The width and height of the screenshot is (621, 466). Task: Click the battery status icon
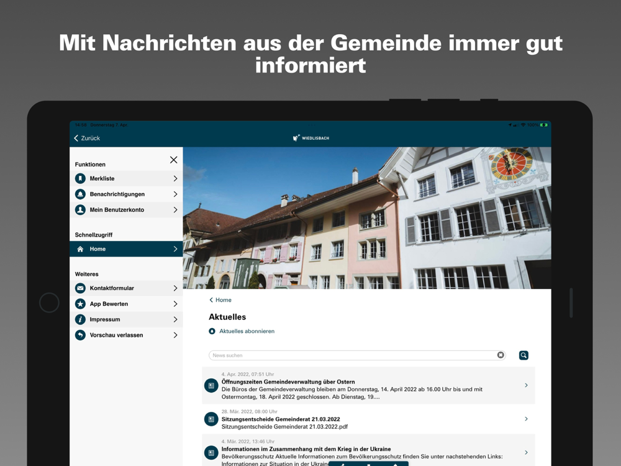coord(544,125)
